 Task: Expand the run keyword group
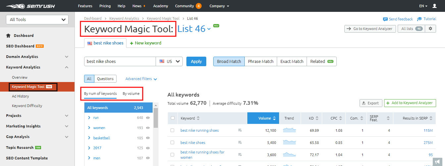[x=89, y=118]
